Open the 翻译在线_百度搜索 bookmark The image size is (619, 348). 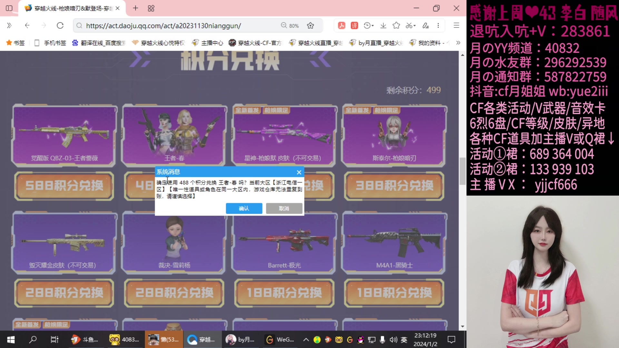coord(98,43)
